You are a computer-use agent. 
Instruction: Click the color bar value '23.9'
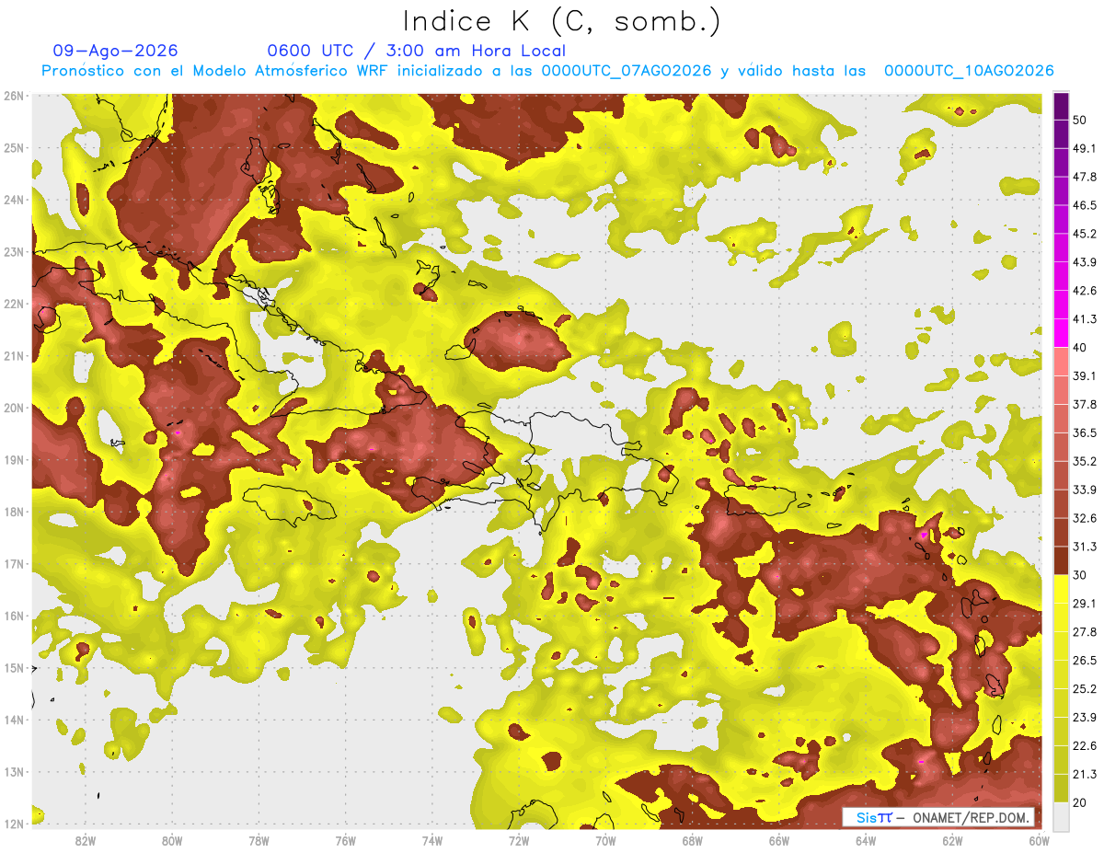(1084, 718)
